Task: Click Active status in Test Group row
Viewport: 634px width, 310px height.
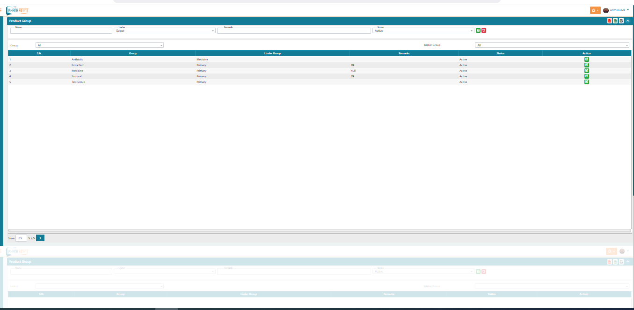Action: 463,82
